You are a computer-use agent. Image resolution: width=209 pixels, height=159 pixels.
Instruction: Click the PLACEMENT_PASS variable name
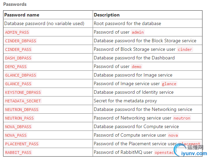(22, 144)
